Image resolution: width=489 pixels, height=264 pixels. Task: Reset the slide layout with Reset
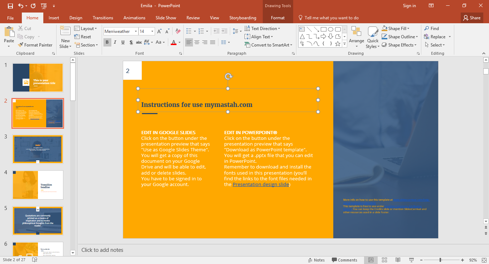pyautogui.click(x=83, y=37)
